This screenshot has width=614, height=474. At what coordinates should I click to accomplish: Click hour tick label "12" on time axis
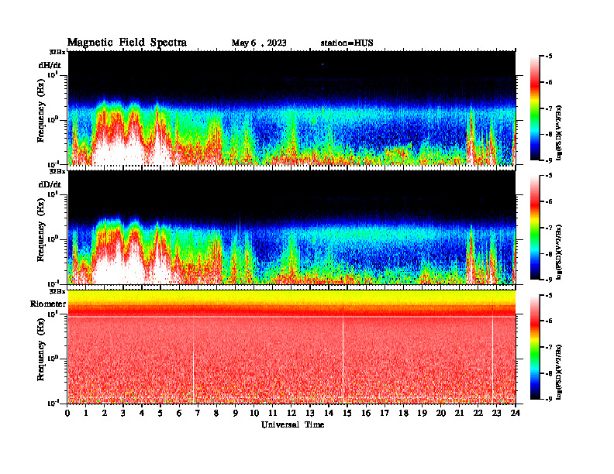point(291,413)
